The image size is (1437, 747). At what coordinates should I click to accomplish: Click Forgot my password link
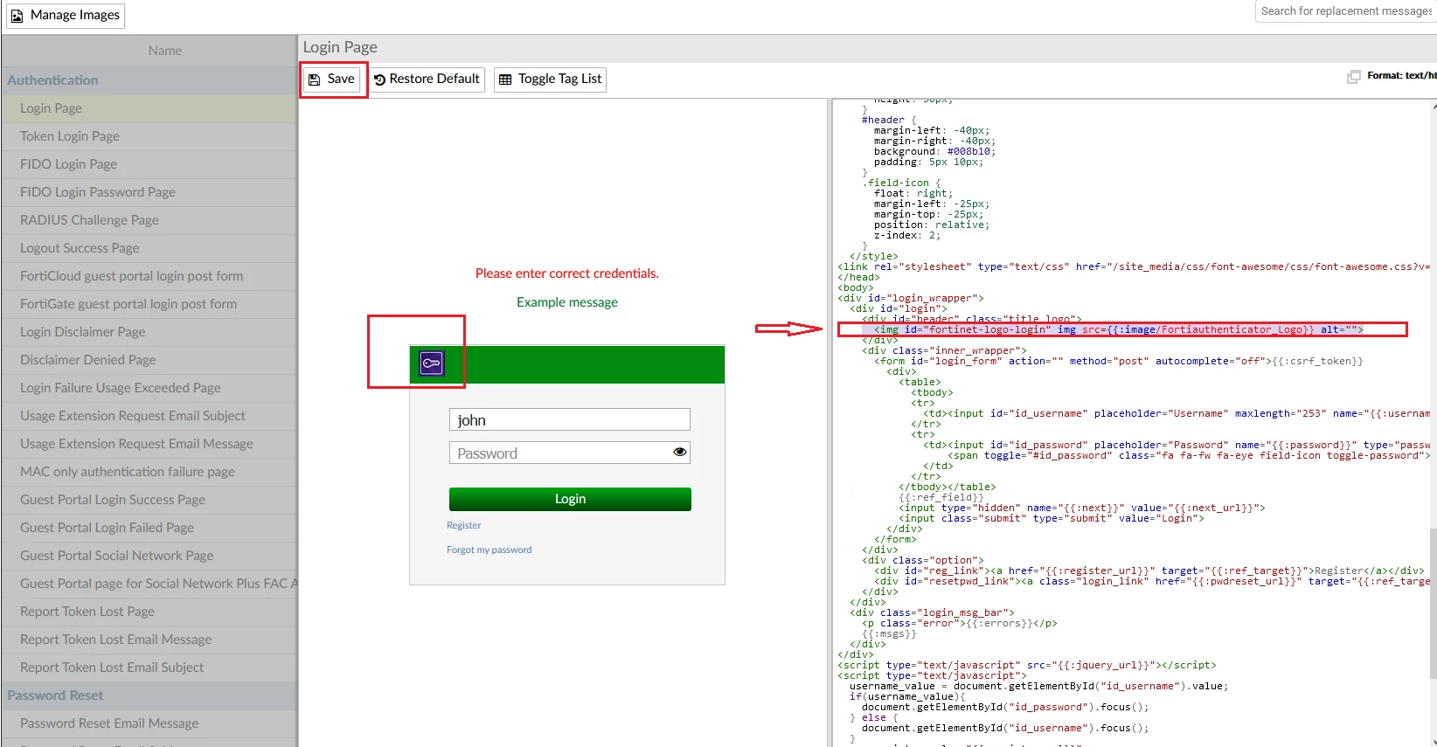pyautogui.click(x=489, y=550)
